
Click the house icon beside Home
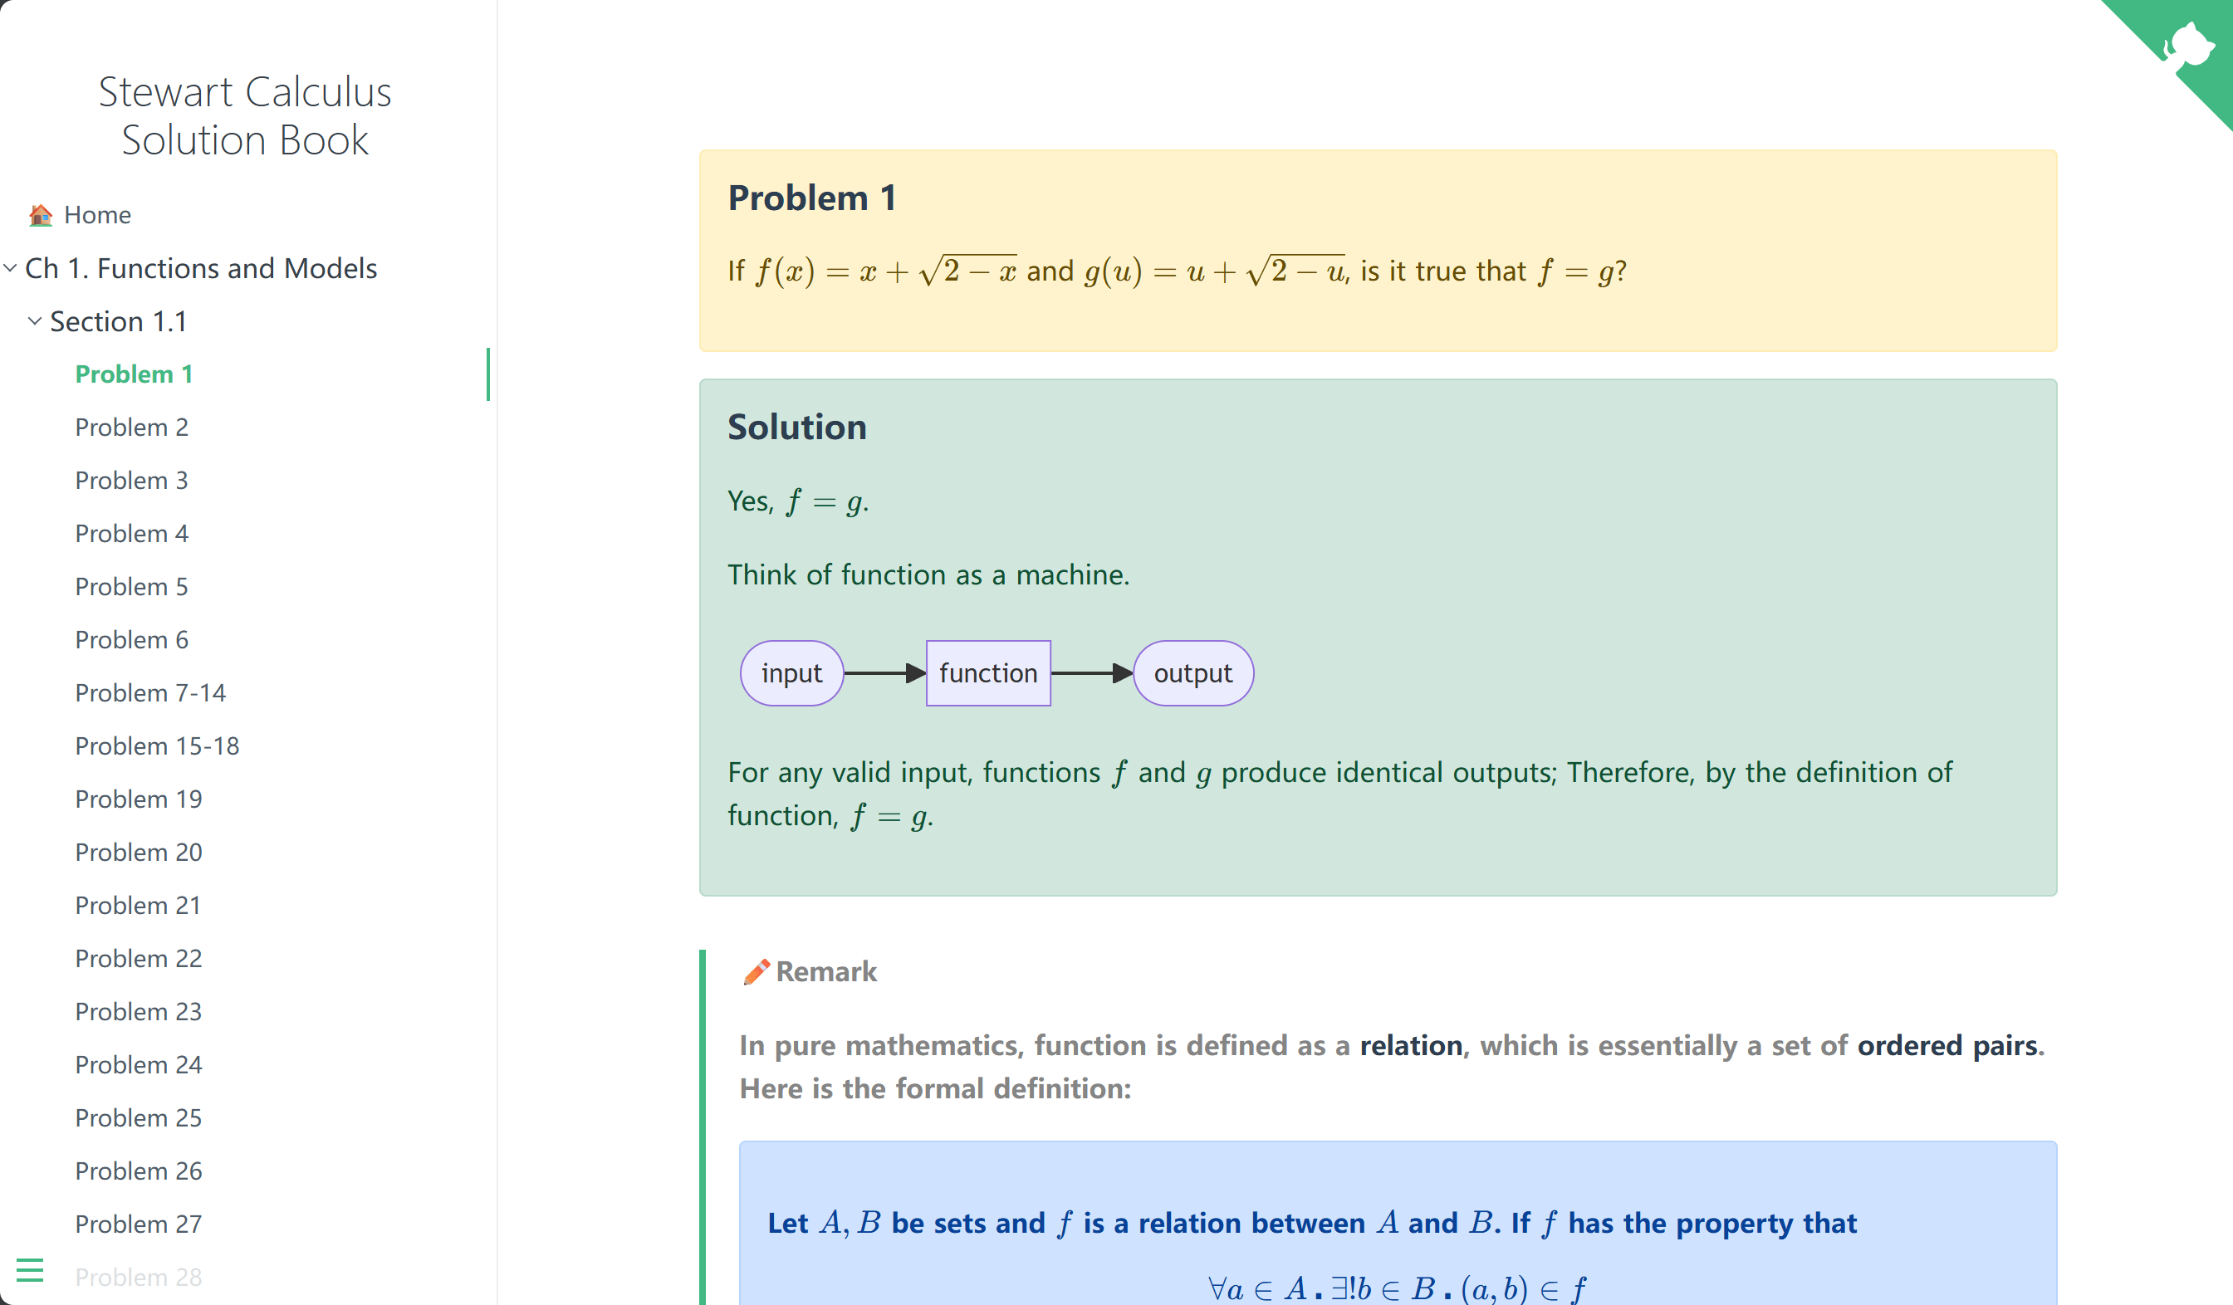[x=39, y=214]
